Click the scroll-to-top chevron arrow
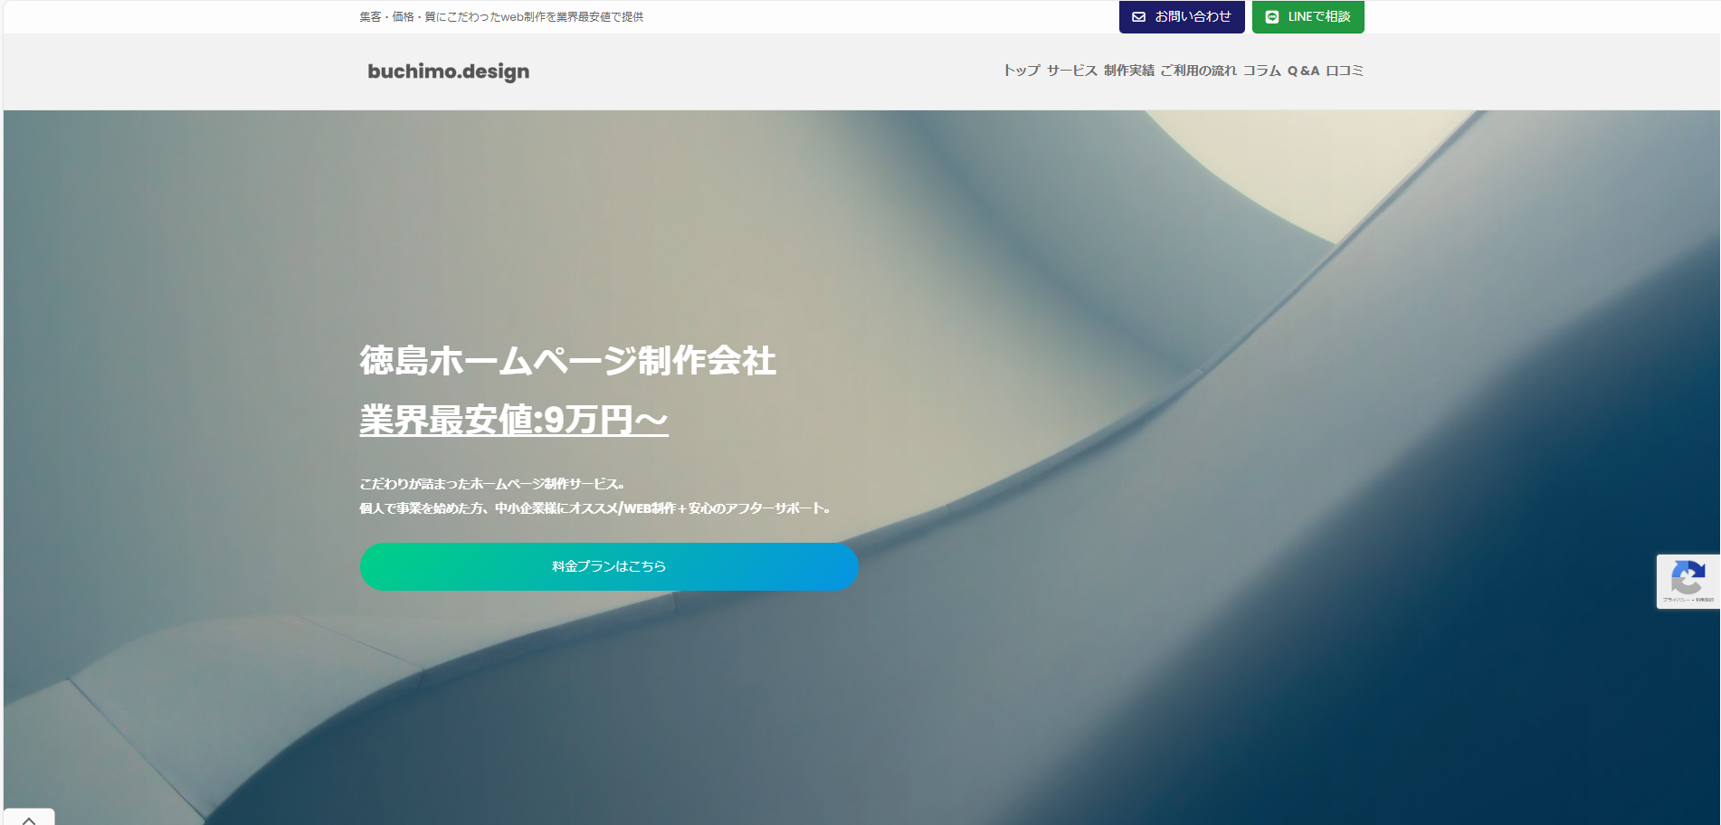Screen dimensions: 1721x825 29,820
